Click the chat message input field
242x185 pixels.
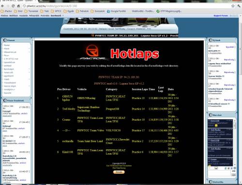tap(219, 173)
